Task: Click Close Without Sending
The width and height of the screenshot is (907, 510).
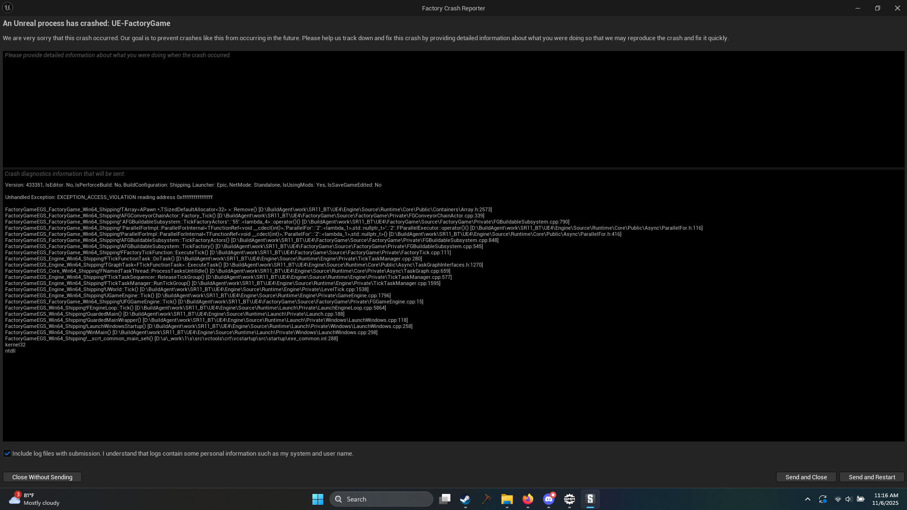Action: click(x=42, y=477)
